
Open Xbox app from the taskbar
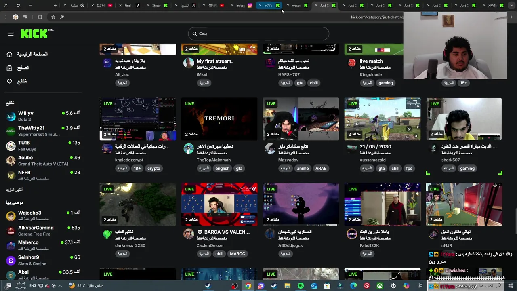click(x=380, y=286)
